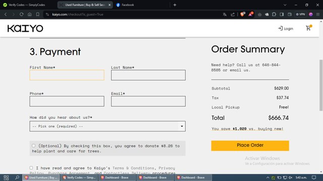Select the Used Furniture browser tab
The image size is (323, 181).
[85, 5]
